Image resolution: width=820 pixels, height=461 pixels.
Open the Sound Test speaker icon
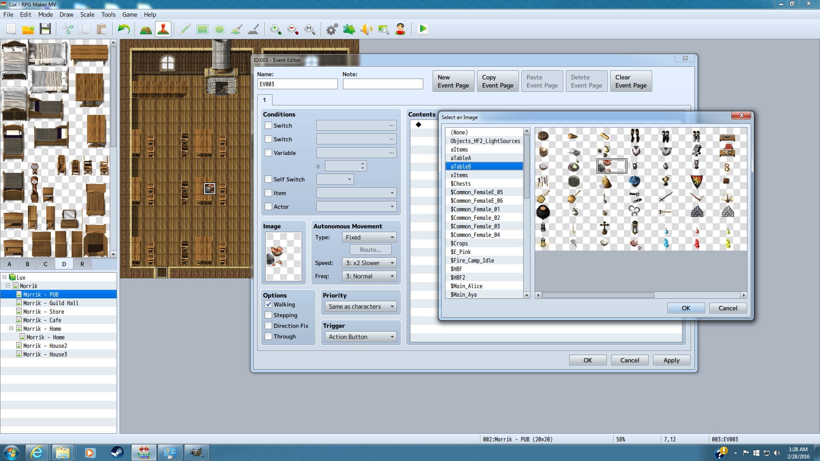[366, 29]
